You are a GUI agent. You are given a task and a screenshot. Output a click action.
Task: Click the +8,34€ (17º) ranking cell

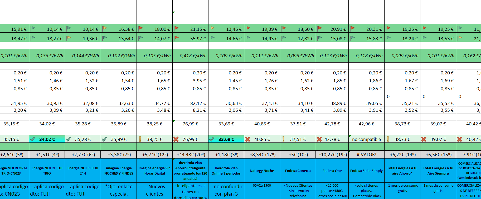262,154
